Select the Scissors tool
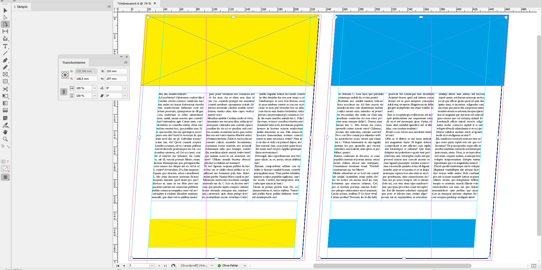Viewport: 542px width, 270px height. pos(5,89)
